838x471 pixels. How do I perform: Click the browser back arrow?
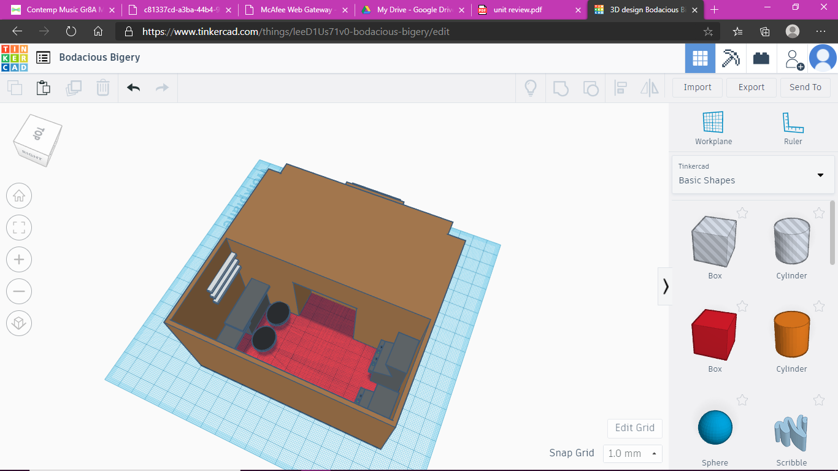17,32
